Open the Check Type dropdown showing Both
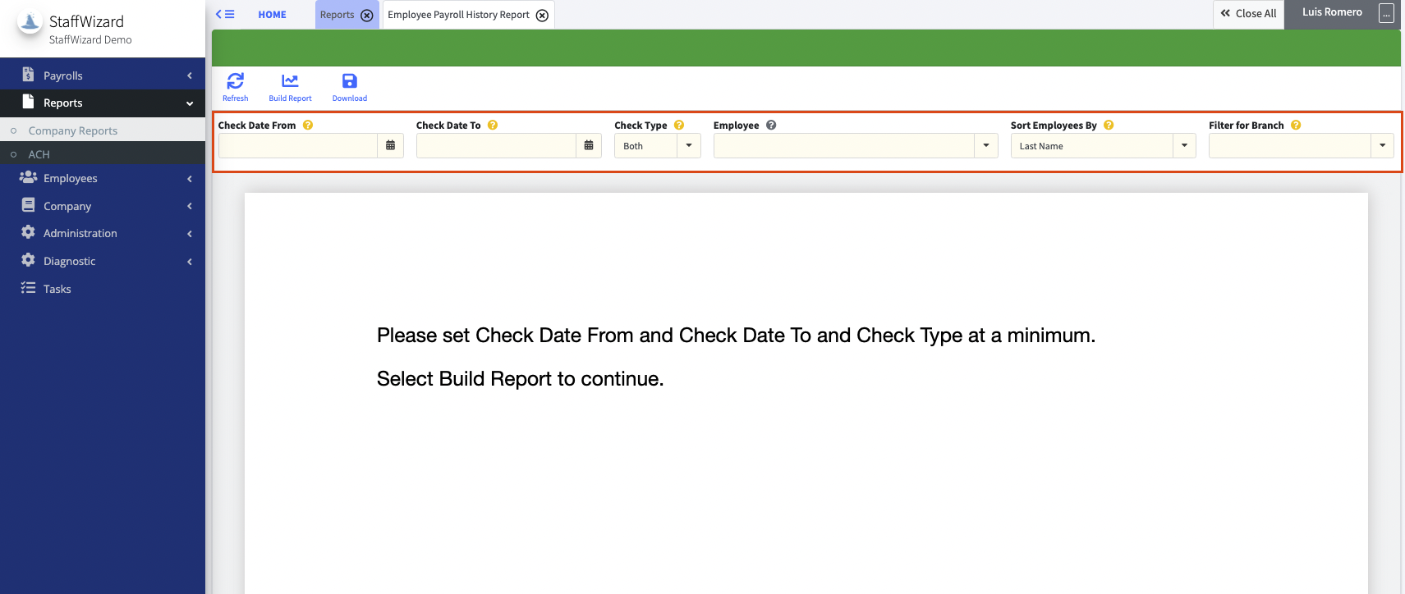The width and height of the screenshot is (1405, 594). 688,146
